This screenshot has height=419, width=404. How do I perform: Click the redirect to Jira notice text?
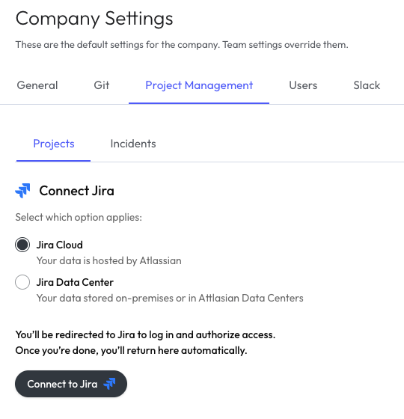point(145,343)
